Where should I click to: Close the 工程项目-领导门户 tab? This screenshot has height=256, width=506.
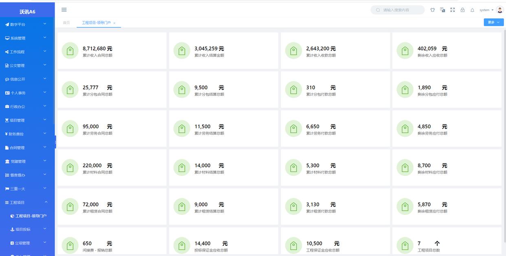114,23
